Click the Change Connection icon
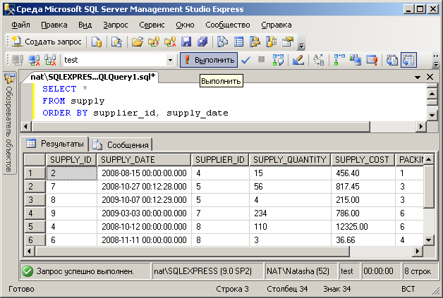The width and height of the screenshot is (443, 298). point(50,60)
